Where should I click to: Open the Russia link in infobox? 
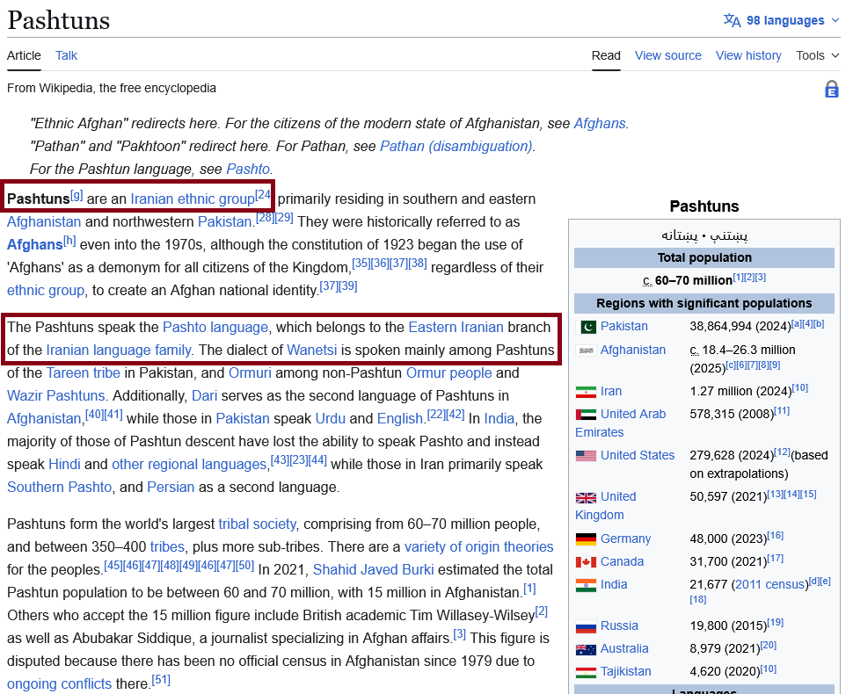(619, 626)
